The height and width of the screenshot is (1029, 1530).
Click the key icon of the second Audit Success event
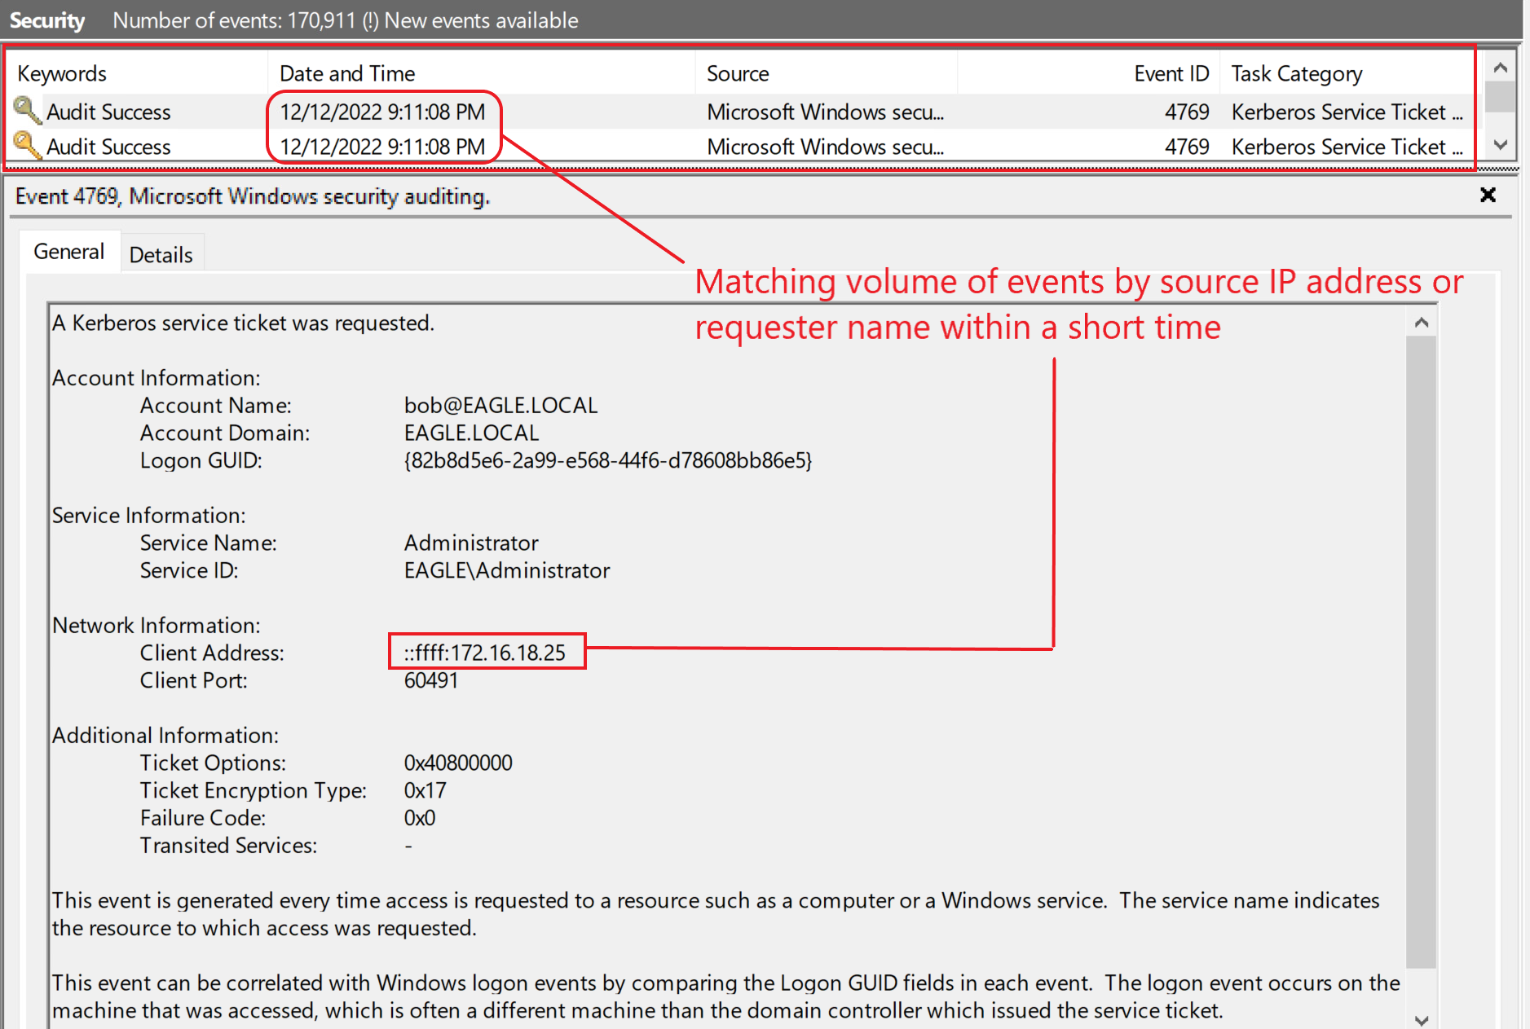(26, 146)
